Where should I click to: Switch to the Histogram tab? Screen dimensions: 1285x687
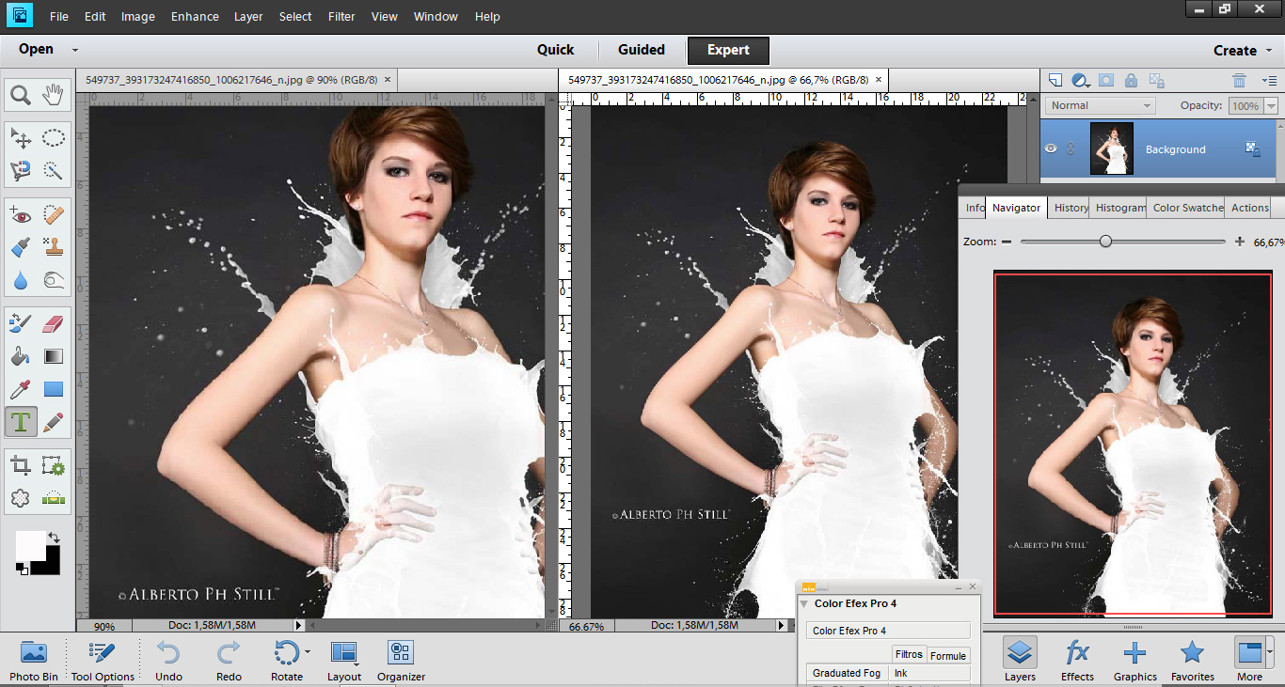(1119, 208)
